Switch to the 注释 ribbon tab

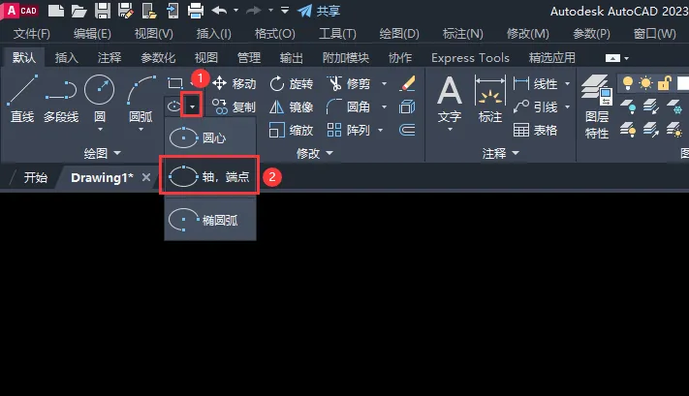tap(110, 57)
